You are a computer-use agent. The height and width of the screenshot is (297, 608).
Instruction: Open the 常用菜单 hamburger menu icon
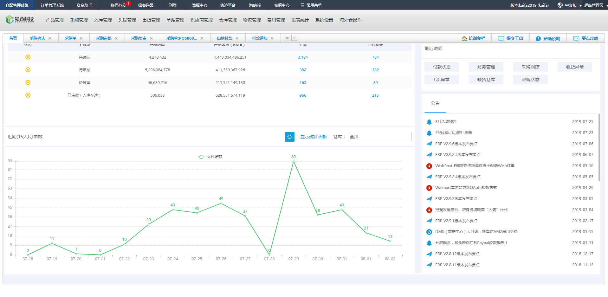(302, 5)
